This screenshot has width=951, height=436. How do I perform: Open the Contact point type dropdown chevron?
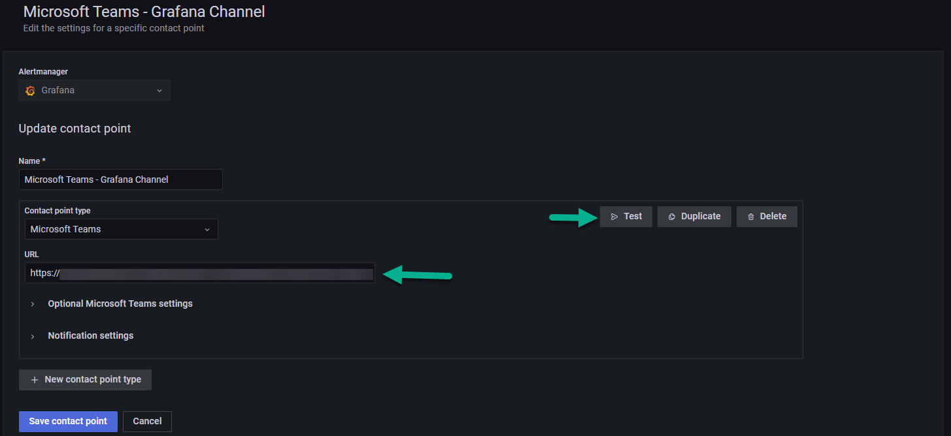207,230
